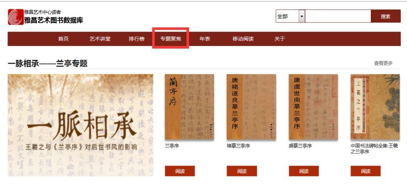Open the 唐虞世南摹兰亭序 book cover
Viewport: 407px width, 192px height.
click(313, 107)
